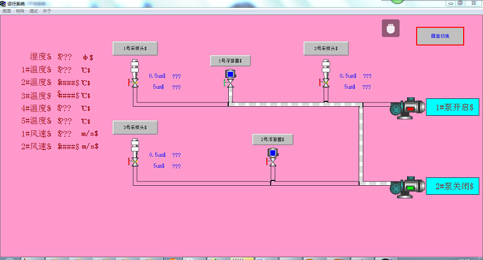Toggle the 2#泵关闭 pump status button
This screenshot has width=483, height=260.
tap(453, 186)
